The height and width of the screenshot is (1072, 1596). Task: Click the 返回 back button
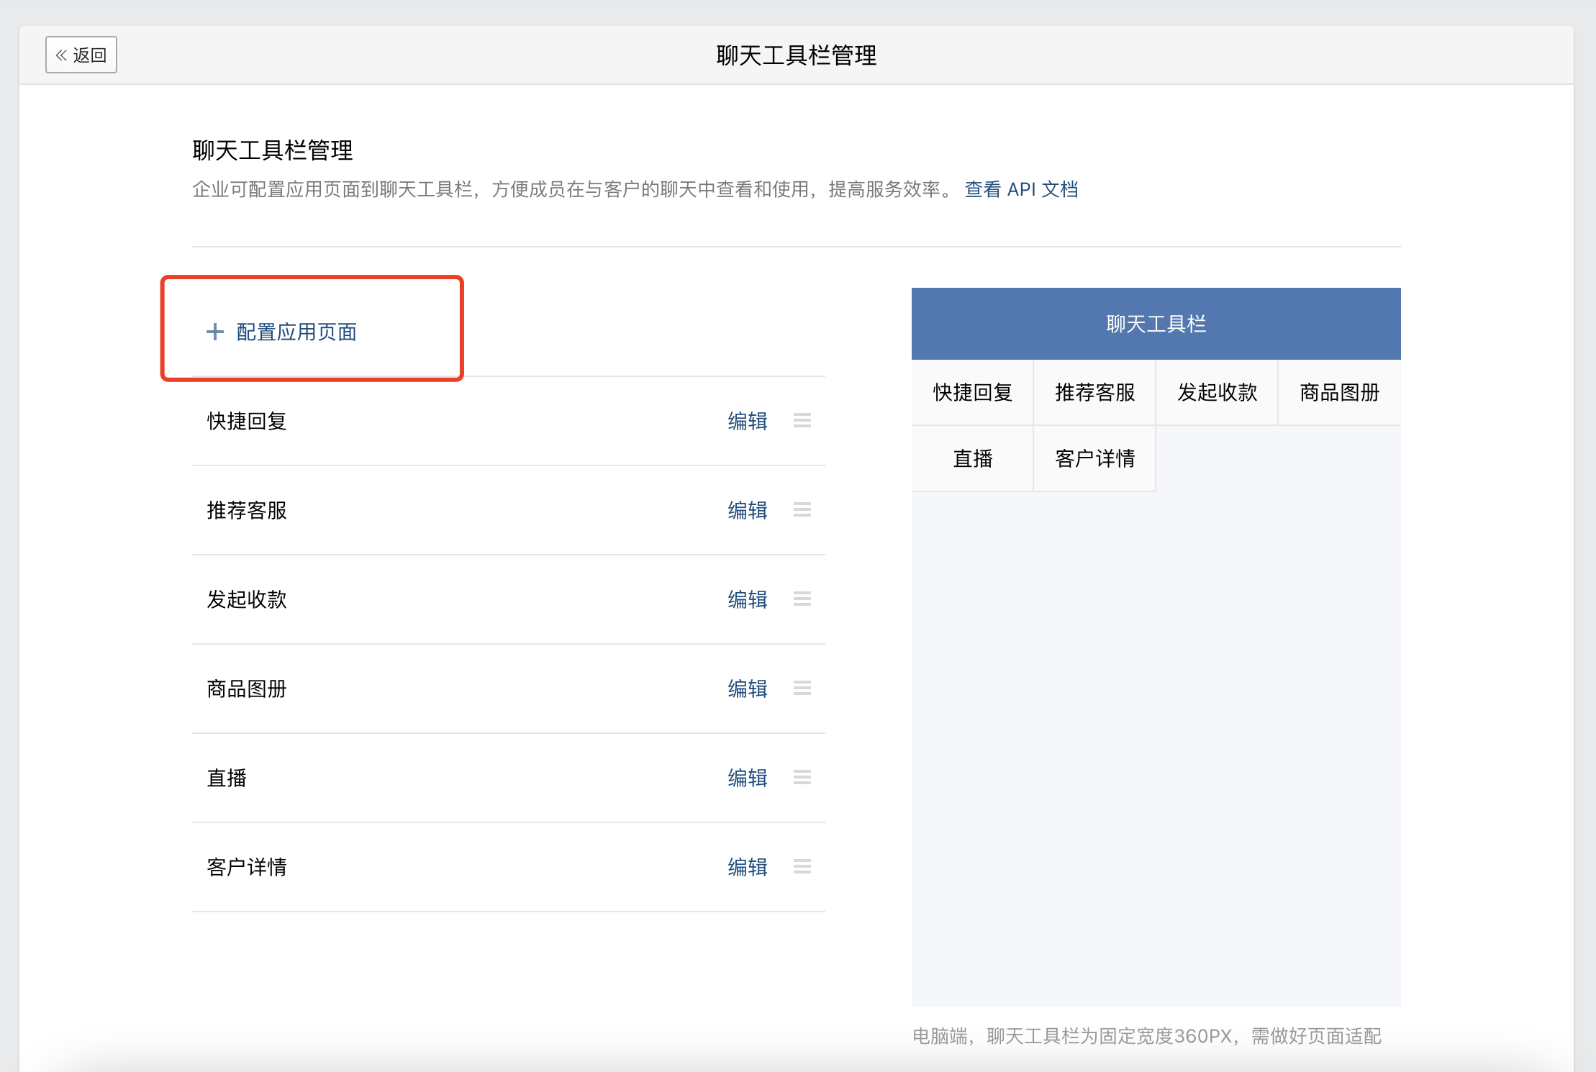[81, 55]
